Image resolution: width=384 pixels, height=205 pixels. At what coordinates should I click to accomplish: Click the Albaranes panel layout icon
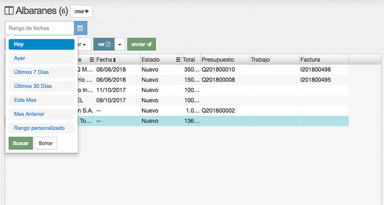pos(9,11)
